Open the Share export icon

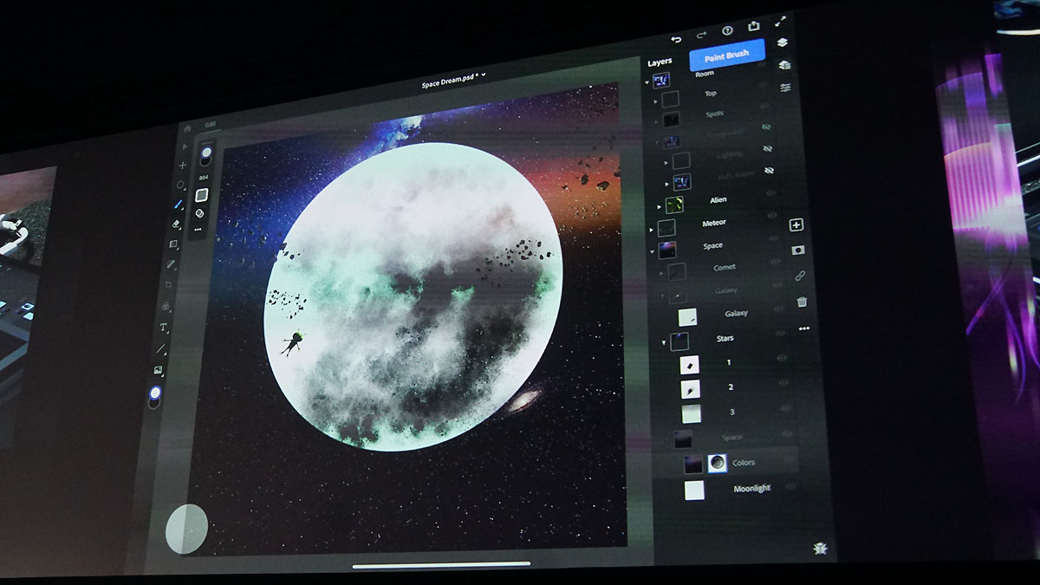[x=753, y=27]
